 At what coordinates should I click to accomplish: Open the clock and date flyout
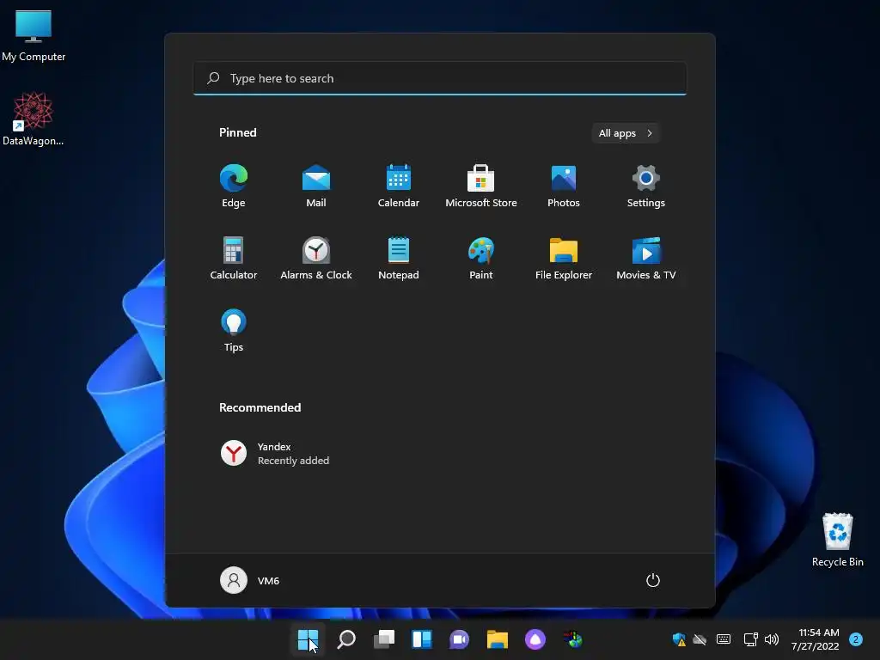pos(816,639)
